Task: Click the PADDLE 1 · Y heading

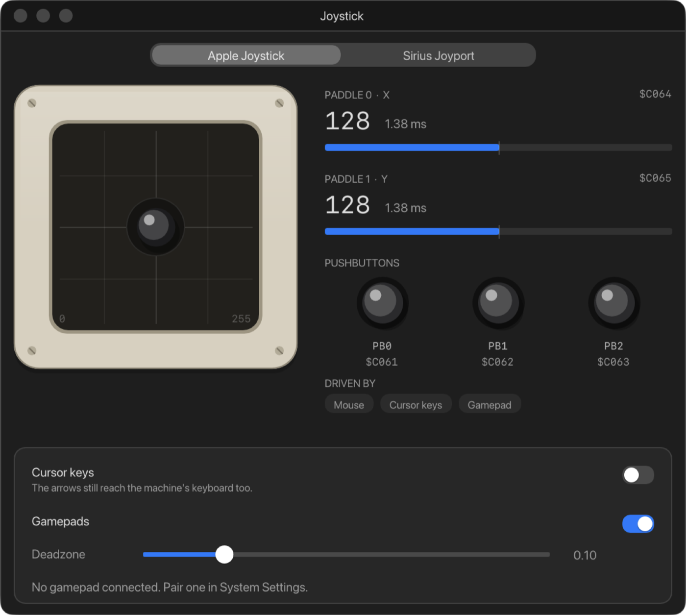Action: [356, 179]
